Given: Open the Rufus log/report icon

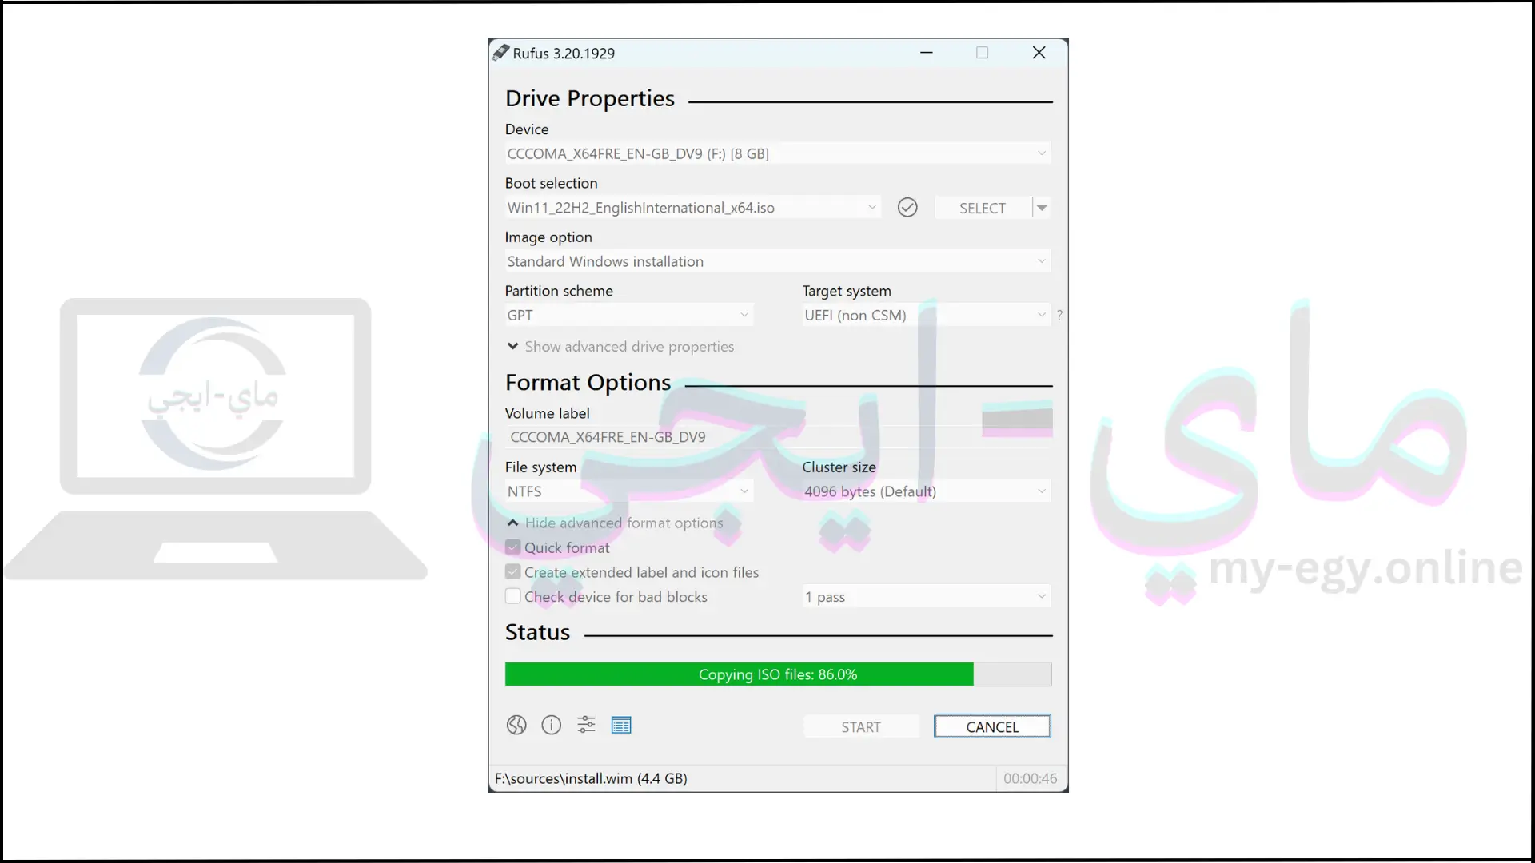Looking at the screenshot, I should coord(621,725).
